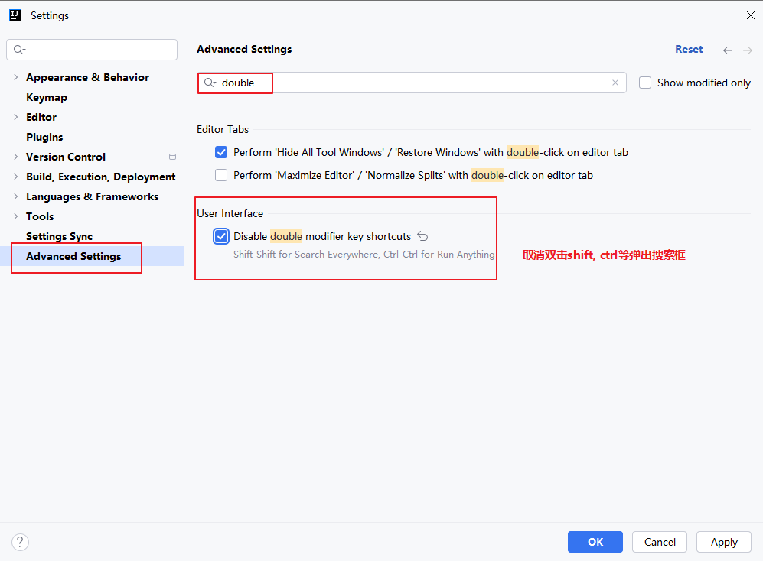This screenshot has width=763, height=561.
Task: Open the Keymap settings page
Action: point(47,97)
